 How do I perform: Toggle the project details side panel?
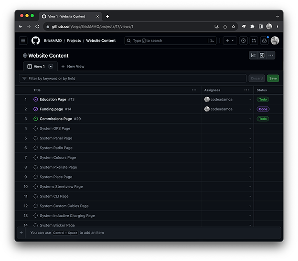point(262,55)
